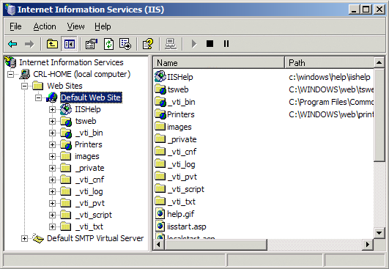Click the vertical scrollbar down arrow

[x=379, y=233]
